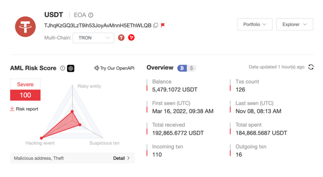The width and height of the screenshot is (323, 177).
Task: Expand the Portfolio dropdown
Action: [255, 24]
